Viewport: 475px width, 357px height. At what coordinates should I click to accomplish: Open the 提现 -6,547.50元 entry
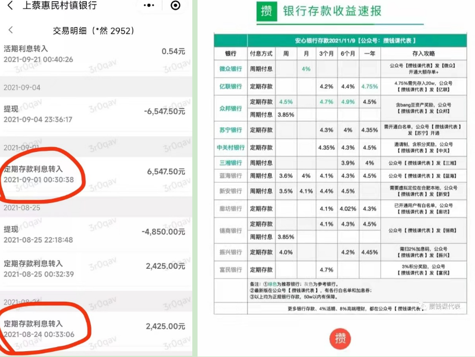(x=96, y=114)
